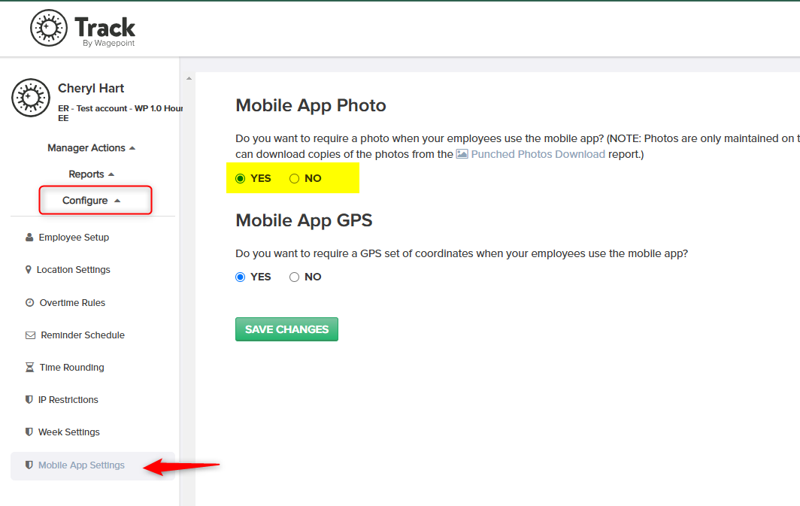Image resolution: width=800 pixels, height=506 pixels.
Task: Select NO for Mobile App Photo
Action: tap(294, 178)
